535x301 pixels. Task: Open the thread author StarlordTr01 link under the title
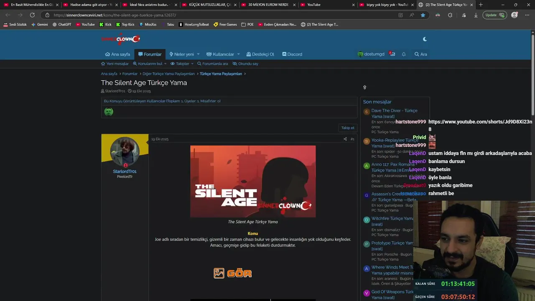point(115,91)
